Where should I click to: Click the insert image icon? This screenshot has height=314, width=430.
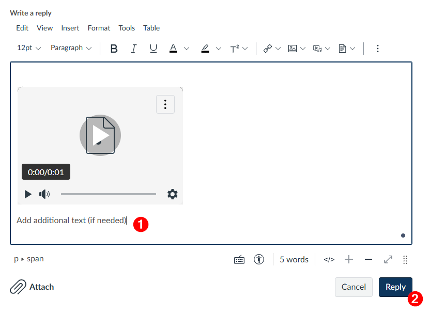293,49
